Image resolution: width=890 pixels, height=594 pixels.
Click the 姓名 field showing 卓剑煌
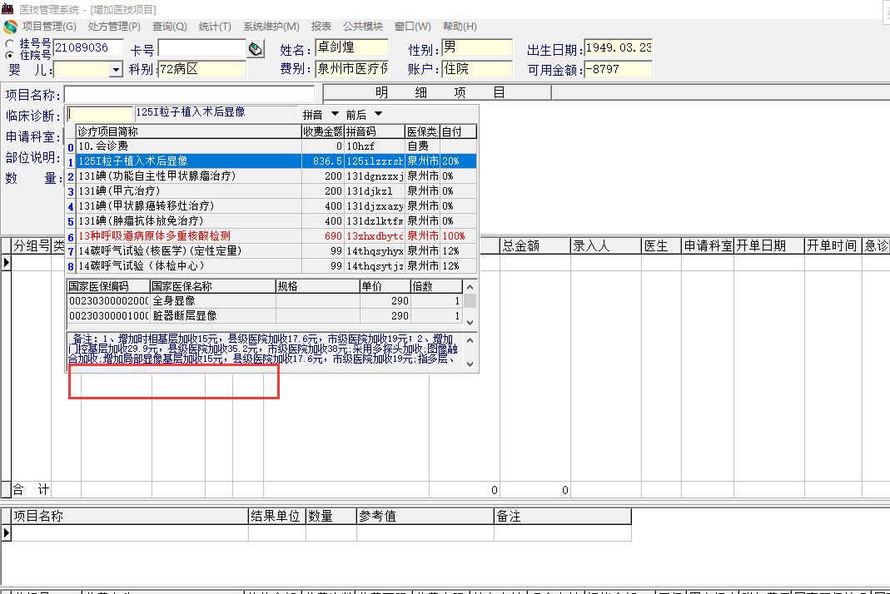point(352,47)
